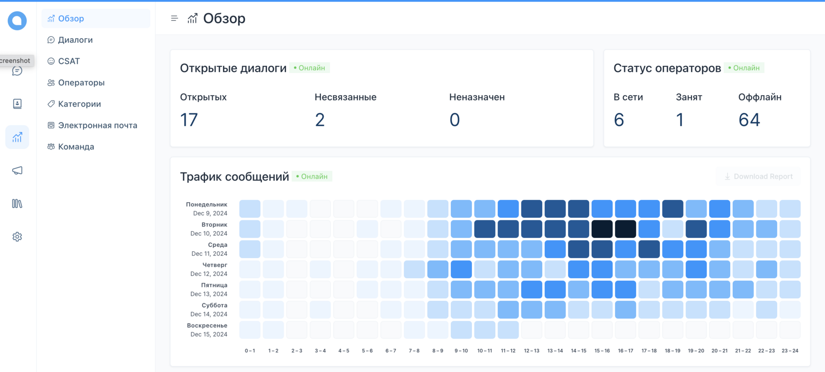This screenshot has height=372, width=825.
Task: Click the Категории tag icon
Action: click(51, 104)
